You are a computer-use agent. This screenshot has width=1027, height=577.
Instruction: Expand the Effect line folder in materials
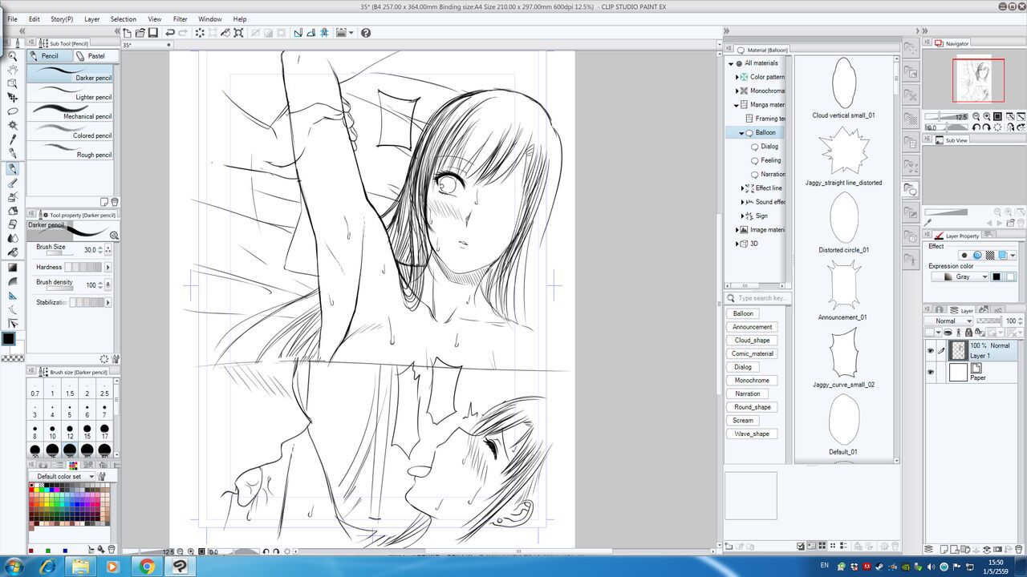pyautogui.click(x=742, y=188)
